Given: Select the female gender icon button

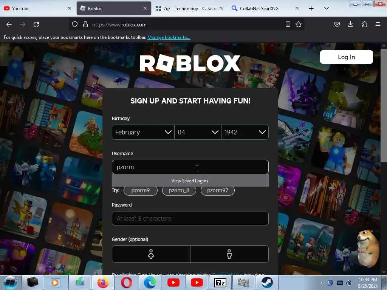Looking at the screenshot, I should (x=151, y=254).
